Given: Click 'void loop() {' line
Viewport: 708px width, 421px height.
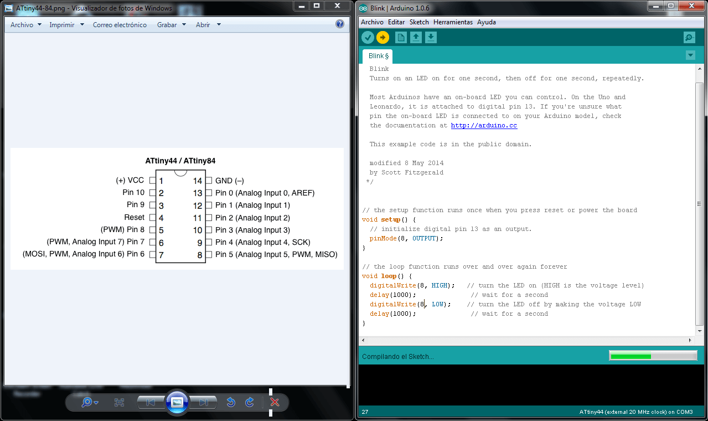Looking at the screenshot, I should point(387,276).
